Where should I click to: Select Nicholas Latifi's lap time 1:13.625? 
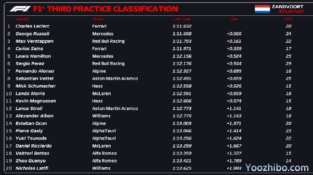(x=182, y=168)
